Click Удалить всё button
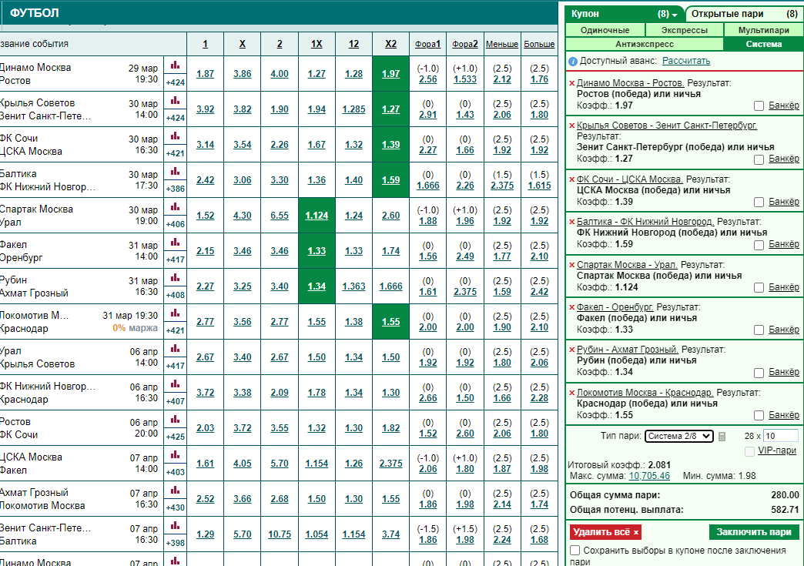 605,532
